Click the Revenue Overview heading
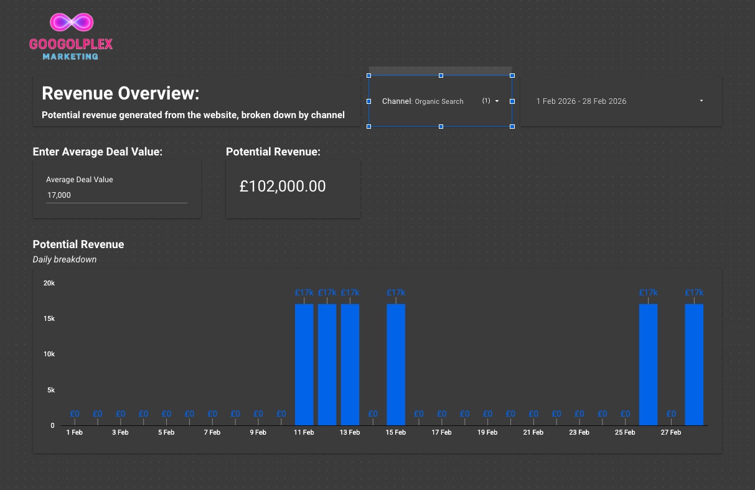Image resolution: width=755 pixels, height=490 pixels. click(x=120, y=93)
